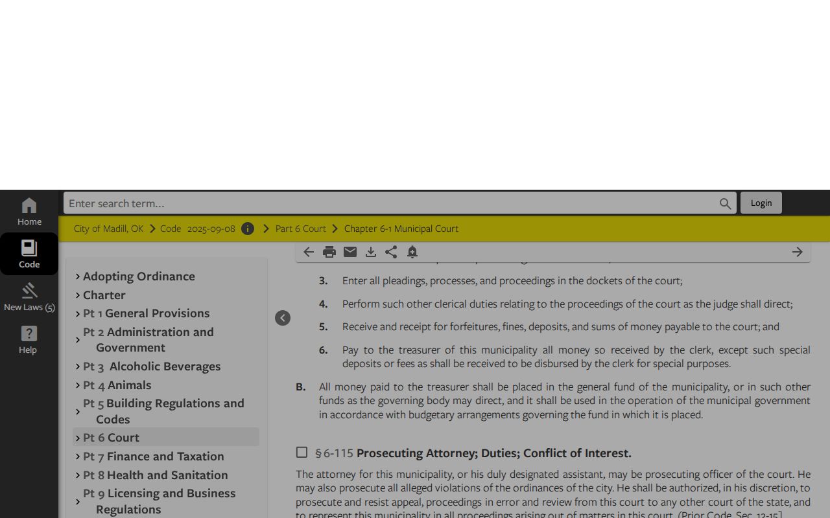
Task: Email this chapter via envelope icon
Action: [x=350, y=252]
